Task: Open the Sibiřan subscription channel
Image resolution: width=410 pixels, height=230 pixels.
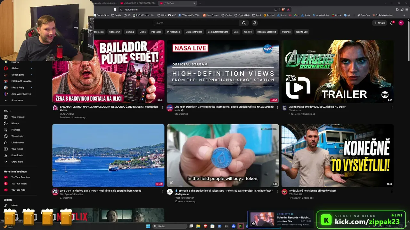Action: coord(15,68)
